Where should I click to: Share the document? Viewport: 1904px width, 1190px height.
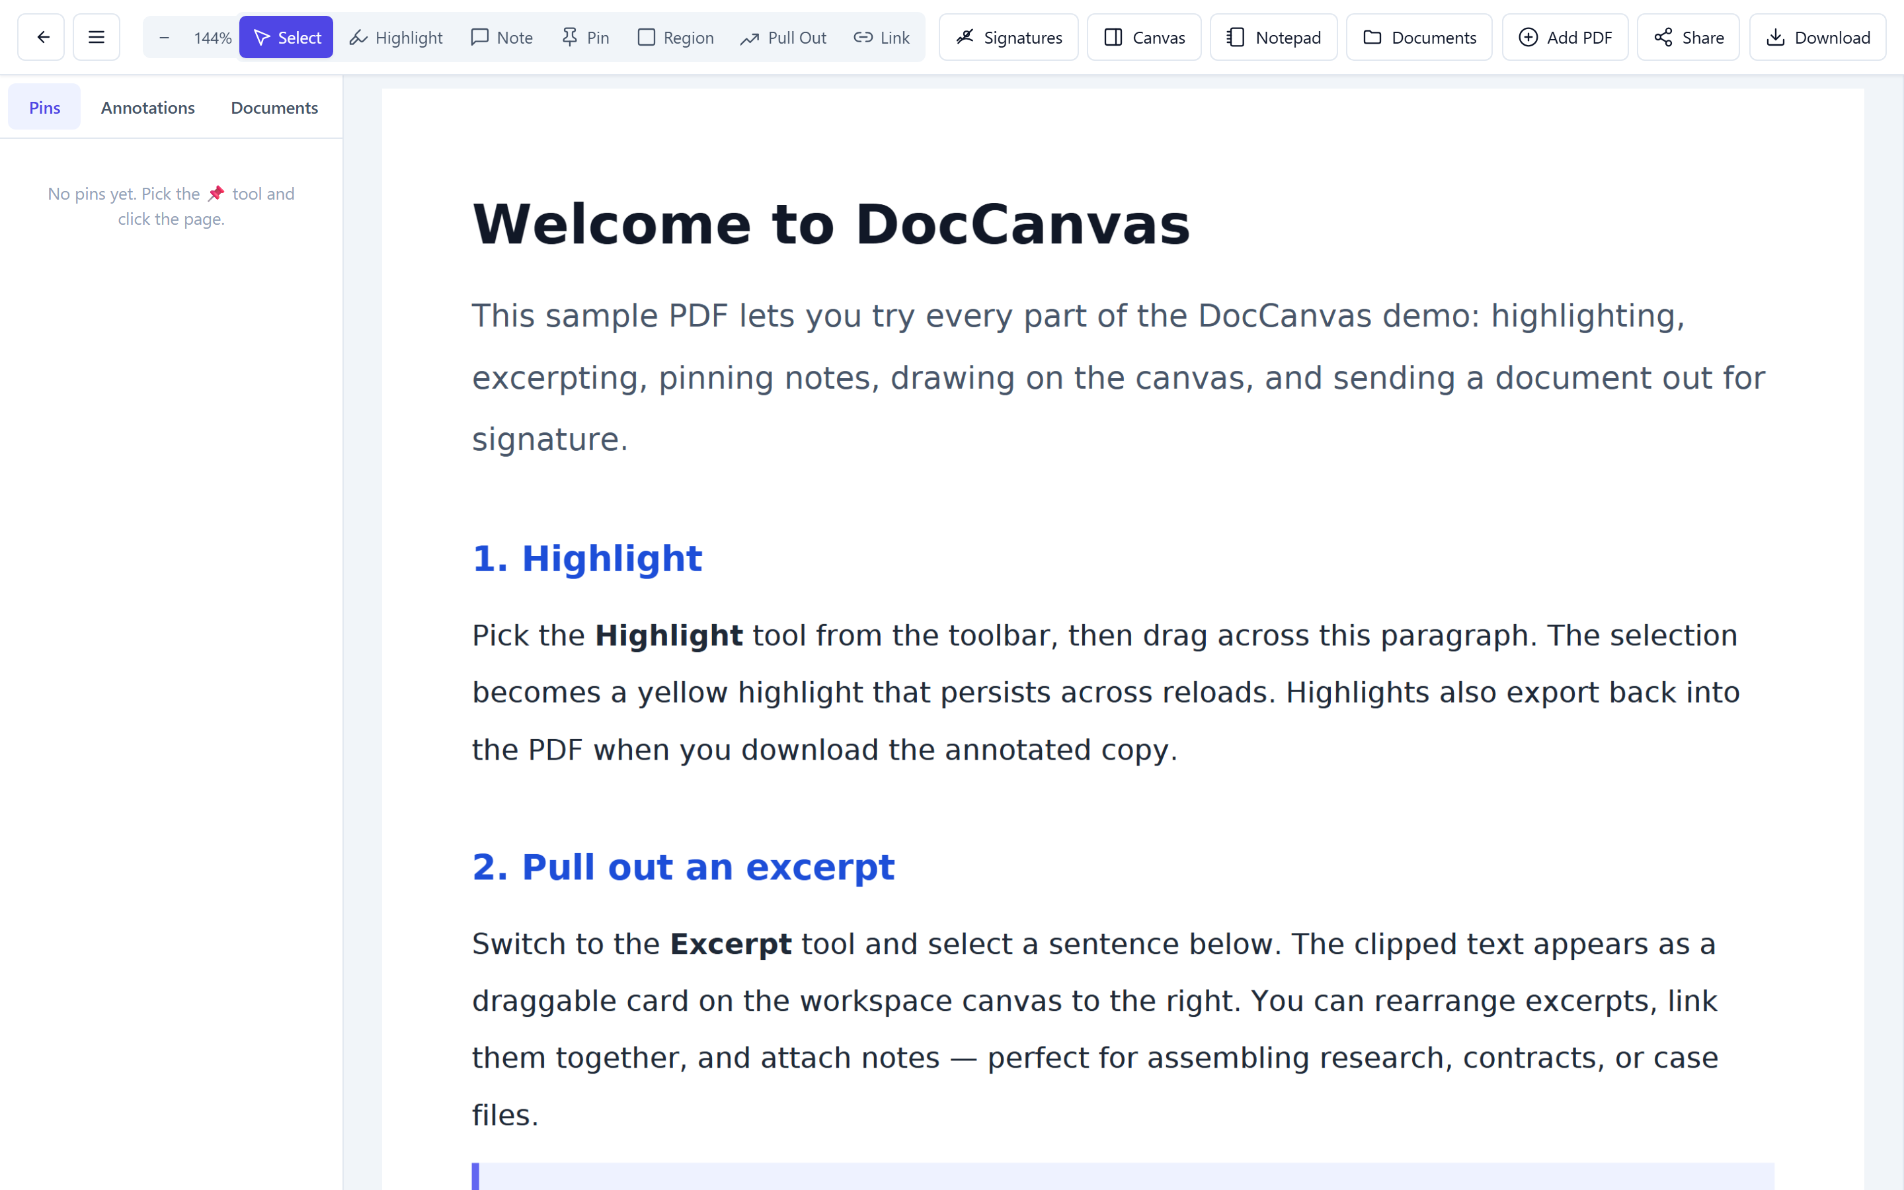1688,37
